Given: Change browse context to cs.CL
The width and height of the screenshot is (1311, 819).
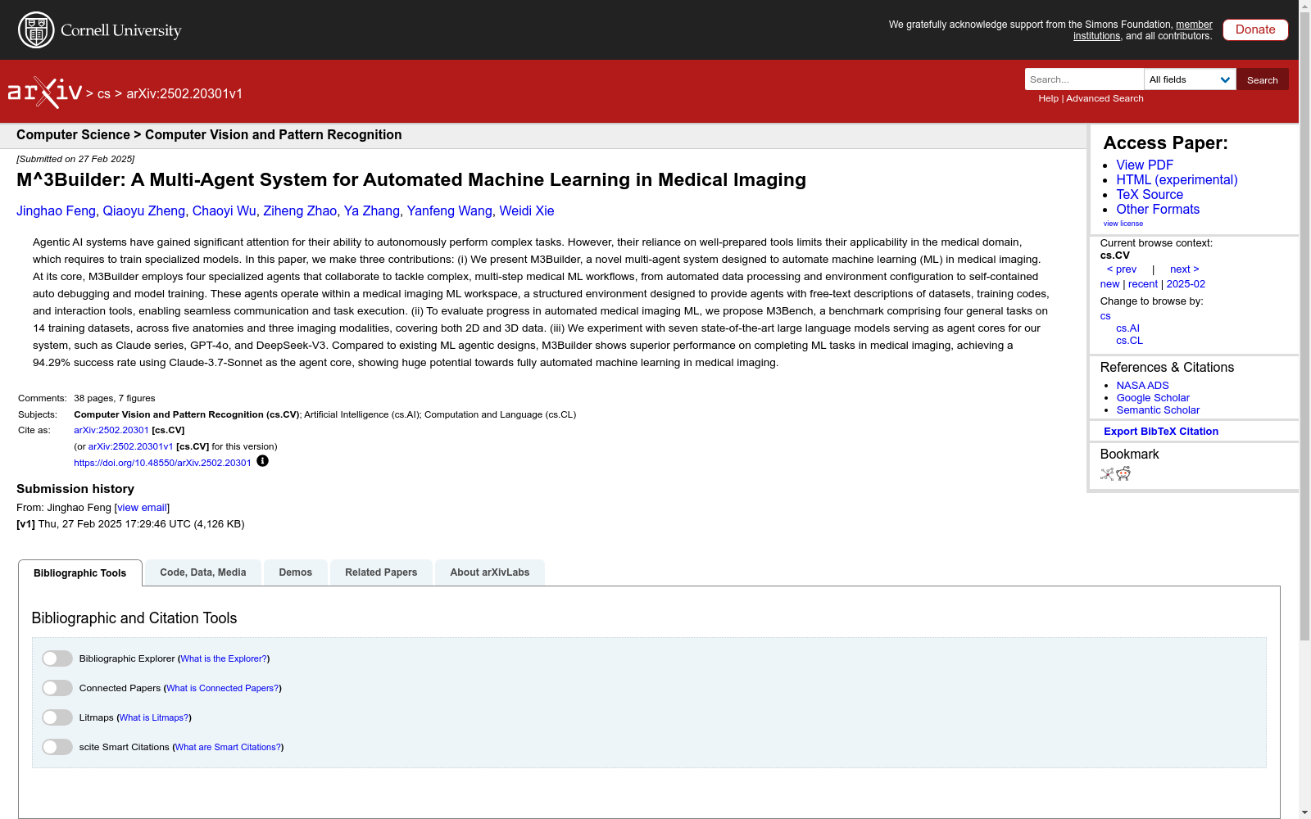Looking at the screenshot, I should pyautogui.click(x=1129, y=341).
